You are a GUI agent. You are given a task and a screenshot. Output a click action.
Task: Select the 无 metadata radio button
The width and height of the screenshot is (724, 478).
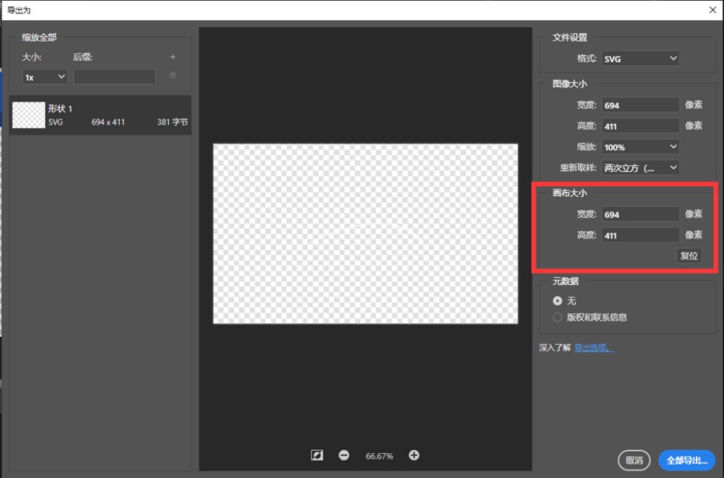point(558,301)
